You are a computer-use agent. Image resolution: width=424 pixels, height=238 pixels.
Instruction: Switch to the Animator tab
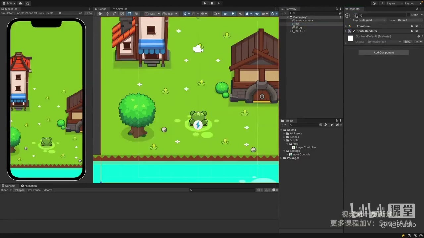(120, 9)
